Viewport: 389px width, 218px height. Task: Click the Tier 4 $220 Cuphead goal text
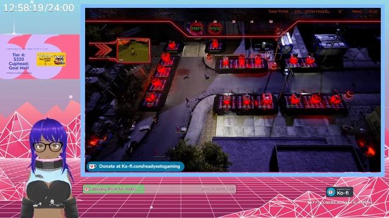tap(19, 61)
